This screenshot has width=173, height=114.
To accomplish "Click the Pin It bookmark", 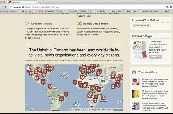I will click(166, 11).
